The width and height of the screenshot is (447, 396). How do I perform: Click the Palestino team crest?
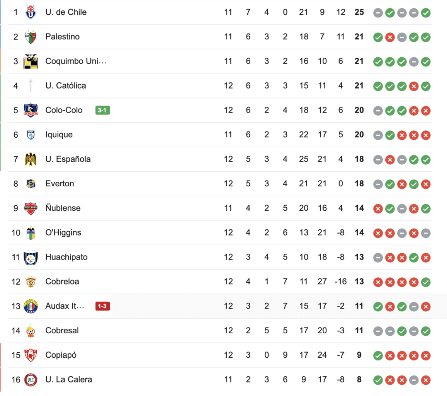(x=31, y=37)
